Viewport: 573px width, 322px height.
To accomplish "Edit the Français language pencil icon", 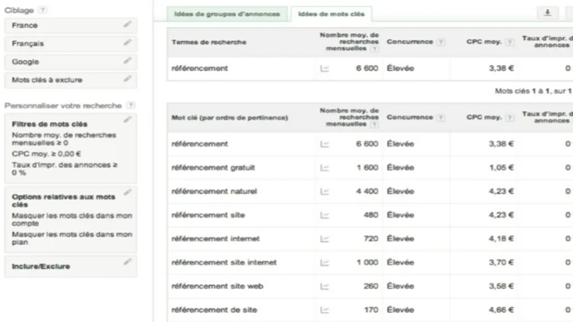I will [x=127, y=42].
